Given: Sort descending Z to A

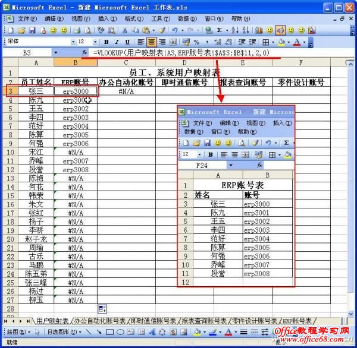Looking at the screenshot, I should pyautogui.click(x=246, y=30).
